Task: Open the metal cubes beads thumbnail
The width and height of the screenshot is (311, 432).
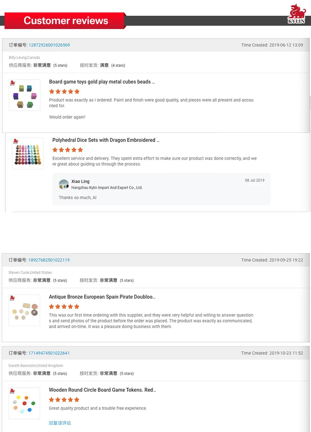Action: point(24,95)
